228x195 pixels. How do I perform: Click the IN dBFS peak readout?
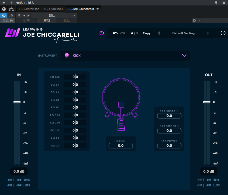pyautogui.click(x=18, y=180)
